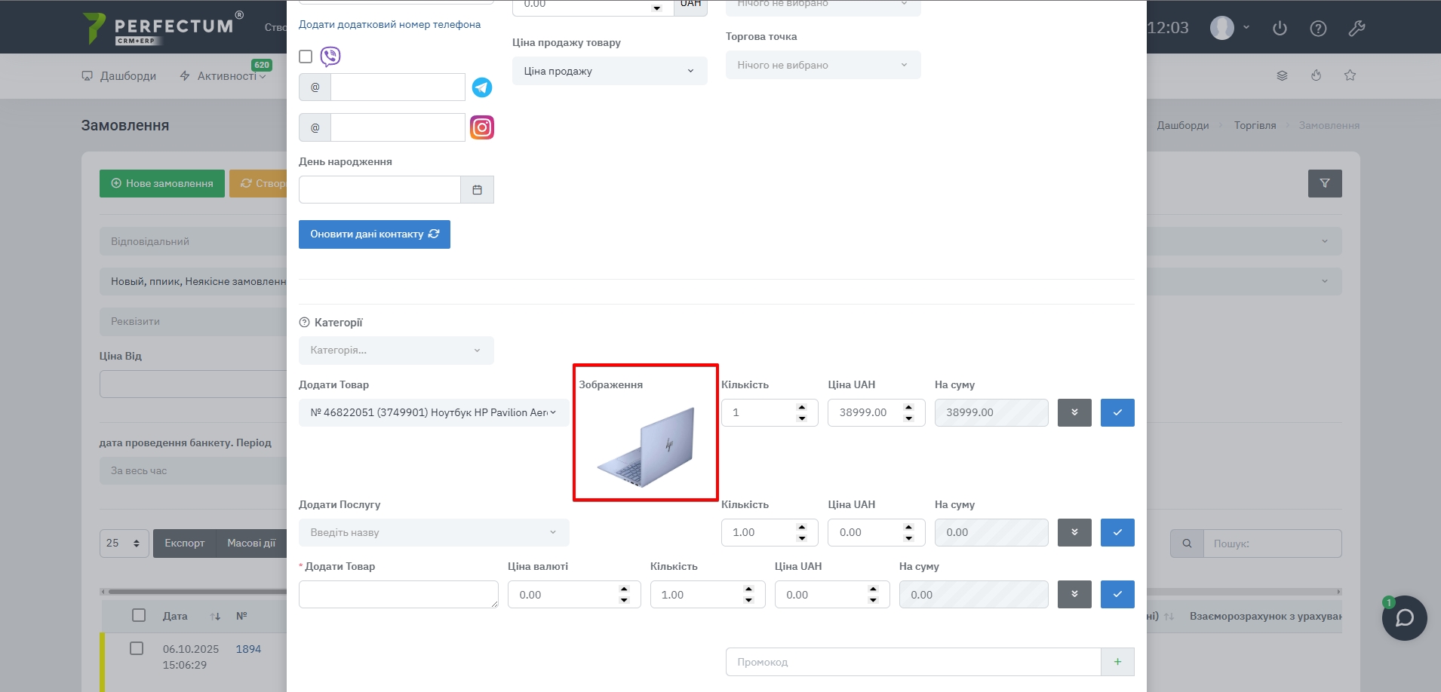The height and width of the screenshot is (692, 1441).
Task: Open the Активності menu
Action: click(223, 76)
